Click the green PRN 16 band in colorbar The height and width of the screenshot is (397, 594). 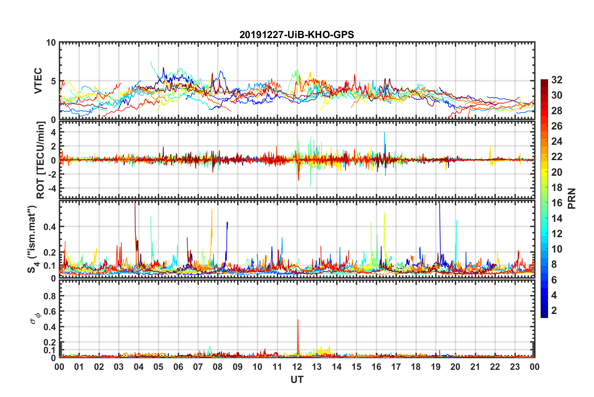pyautogui.click(x=544, y=203)
